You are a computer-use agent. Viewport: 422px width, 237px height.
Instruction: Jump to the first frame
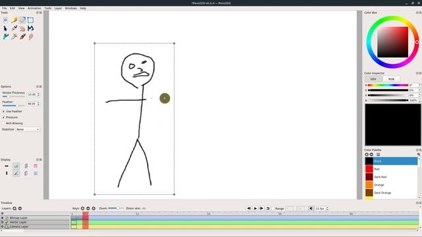point(249,208)
